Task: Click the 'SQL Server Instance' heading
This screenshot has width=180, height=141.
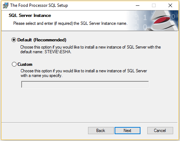Action: tap(30, 15)
